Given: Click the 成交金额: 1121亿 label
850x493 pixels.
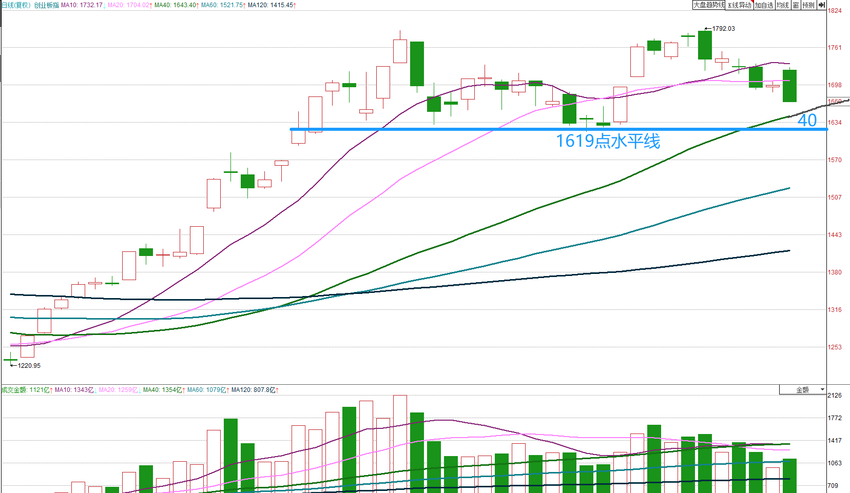Looking at the screenshot, I should click(27, 390).
